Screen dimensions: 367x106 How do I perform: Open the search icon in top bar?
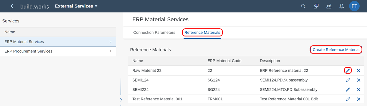click(303, 6)
